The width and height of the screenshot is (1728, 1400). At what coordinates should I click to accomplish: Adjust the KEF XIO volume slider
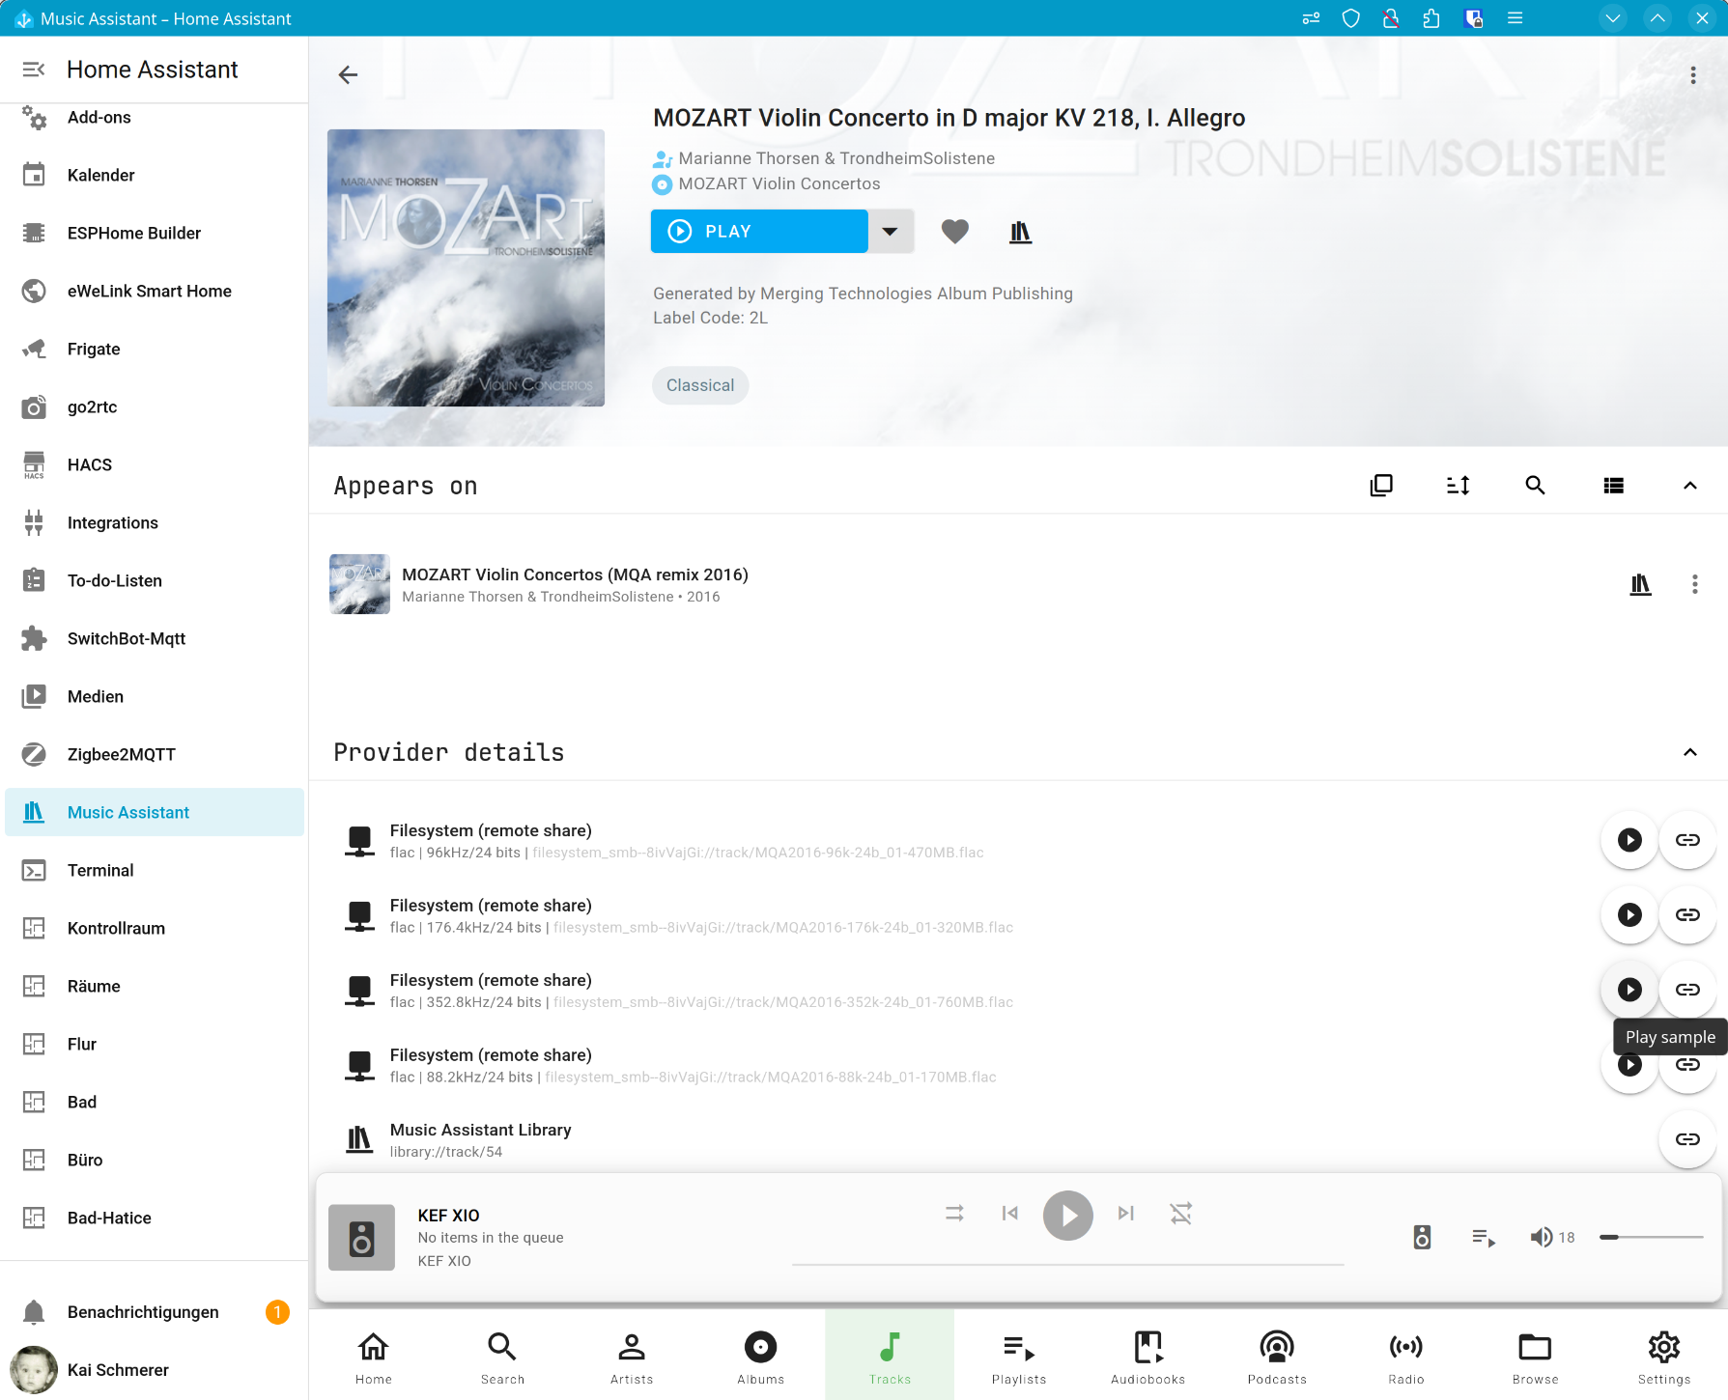click(1652, 1237)
